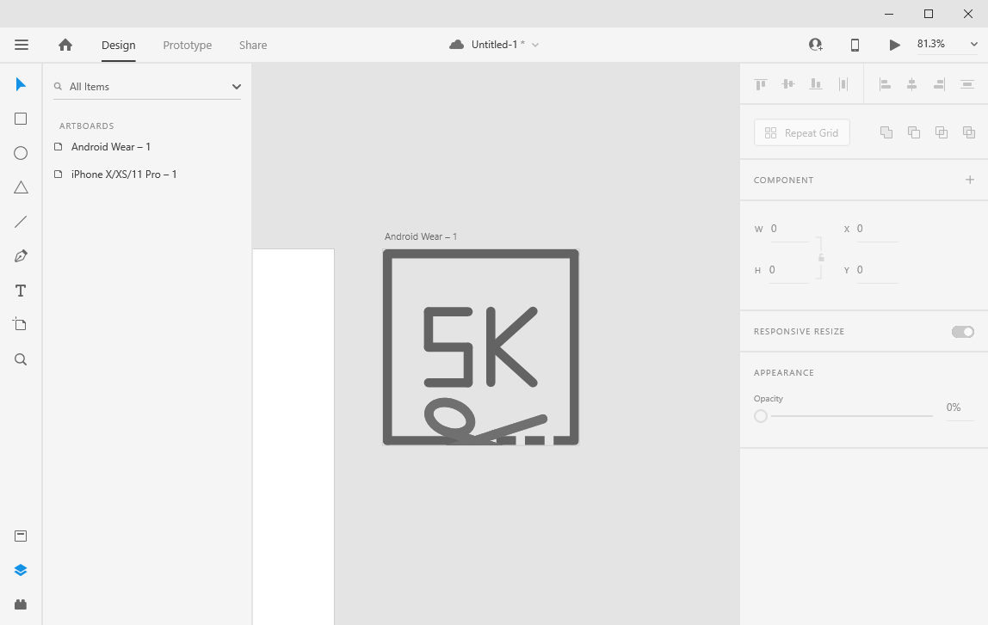The height and width of the screenshot is (625, 988).
Task: Minimize the application window
Action: (889, 14)
